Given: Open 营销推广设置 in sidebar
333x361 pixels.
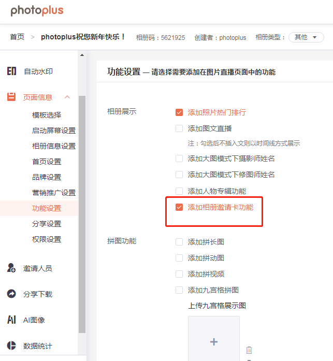Looking at the screenshot, I should click(x=54, y=193).
